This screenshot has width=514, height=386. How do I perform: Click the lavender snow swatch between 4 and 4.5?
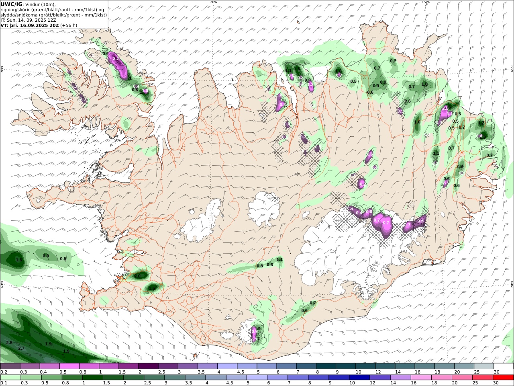227,366
